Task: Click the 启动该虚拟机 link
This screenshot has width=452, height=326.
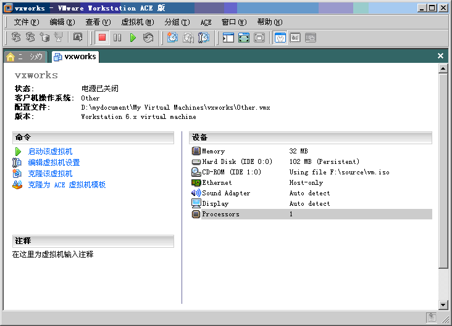Action: click(x=50, y=152)
